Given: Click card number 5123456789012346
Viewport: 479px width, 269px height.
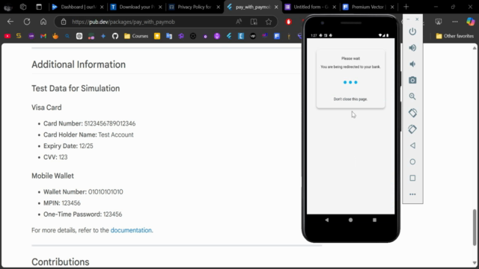Looking at the screenshot, I should [x=110, y=123].
